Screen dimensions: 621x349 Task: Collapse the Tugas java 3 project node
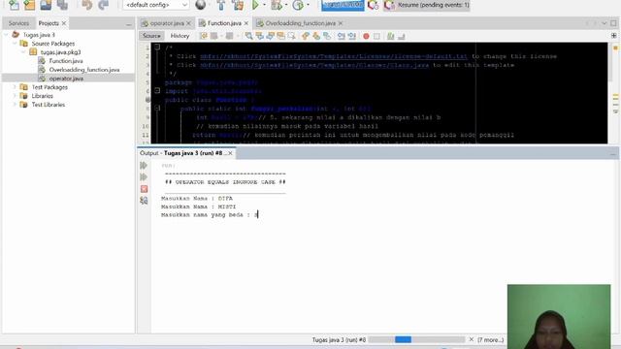[6, 35]
